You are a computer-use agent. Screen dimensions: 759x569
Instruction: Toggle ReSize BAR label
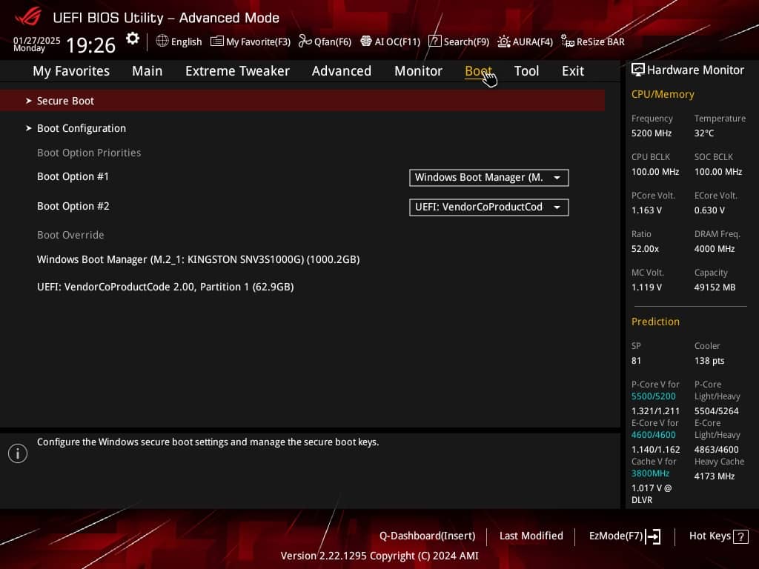click(600, 41)
